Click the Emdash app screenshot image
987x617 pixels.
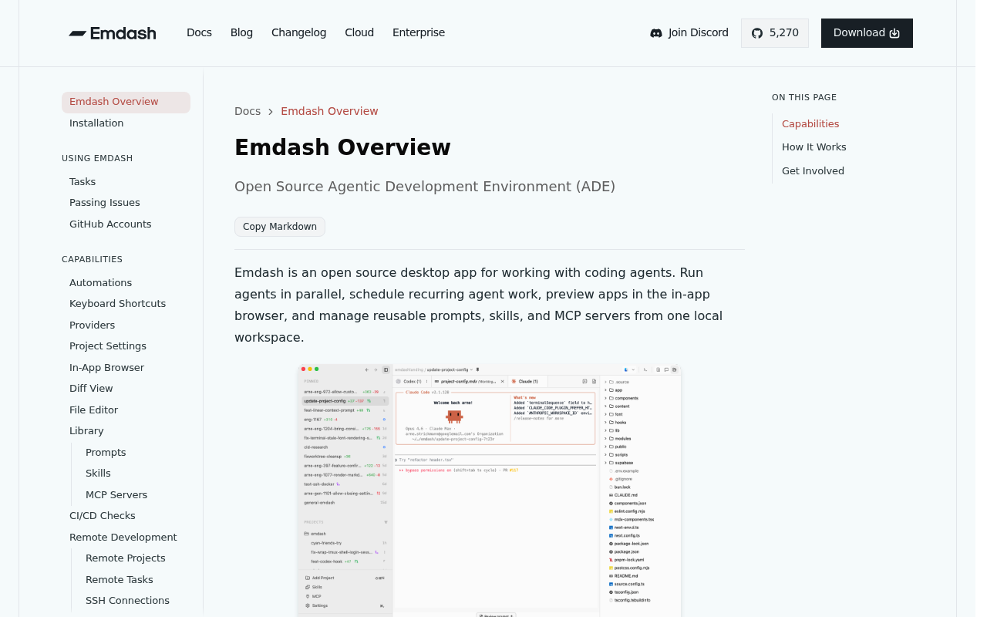(490, 491)
